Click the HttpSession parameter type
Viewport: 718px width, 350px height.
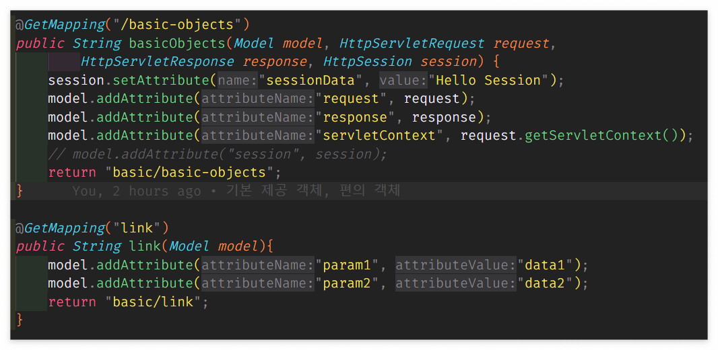(x=368, y=62)
